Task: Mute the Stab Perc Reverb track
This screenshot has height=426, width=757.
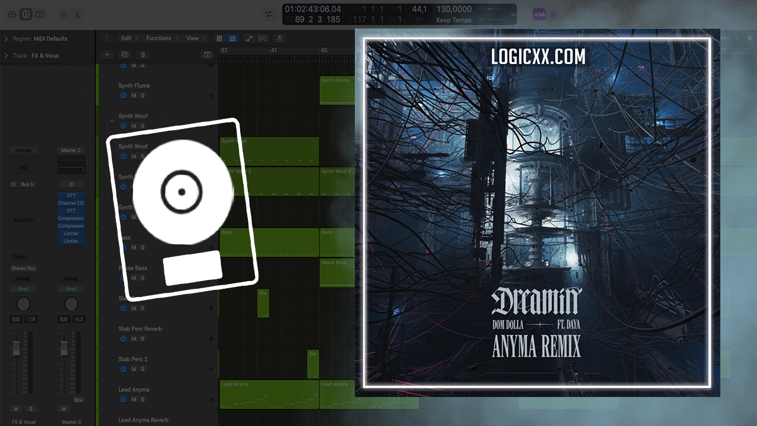Action: (134, 338)
